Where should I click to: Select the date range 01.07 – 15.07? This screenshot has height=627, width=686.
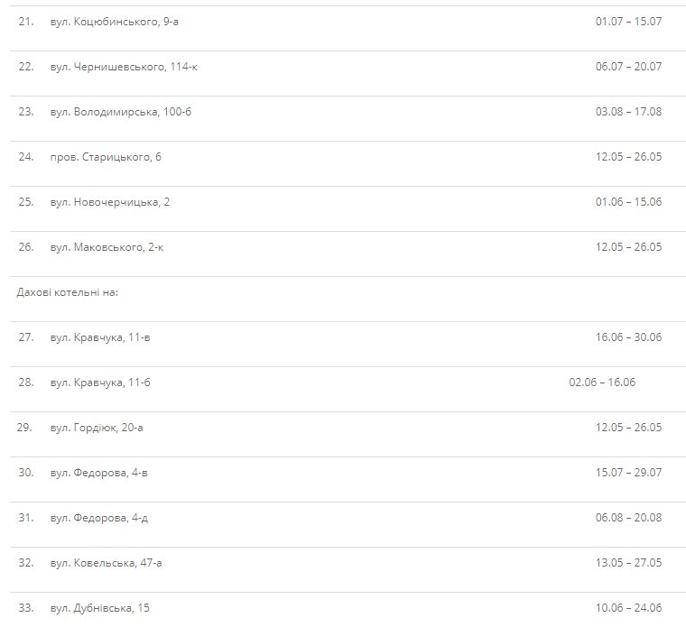coord(628,22)
